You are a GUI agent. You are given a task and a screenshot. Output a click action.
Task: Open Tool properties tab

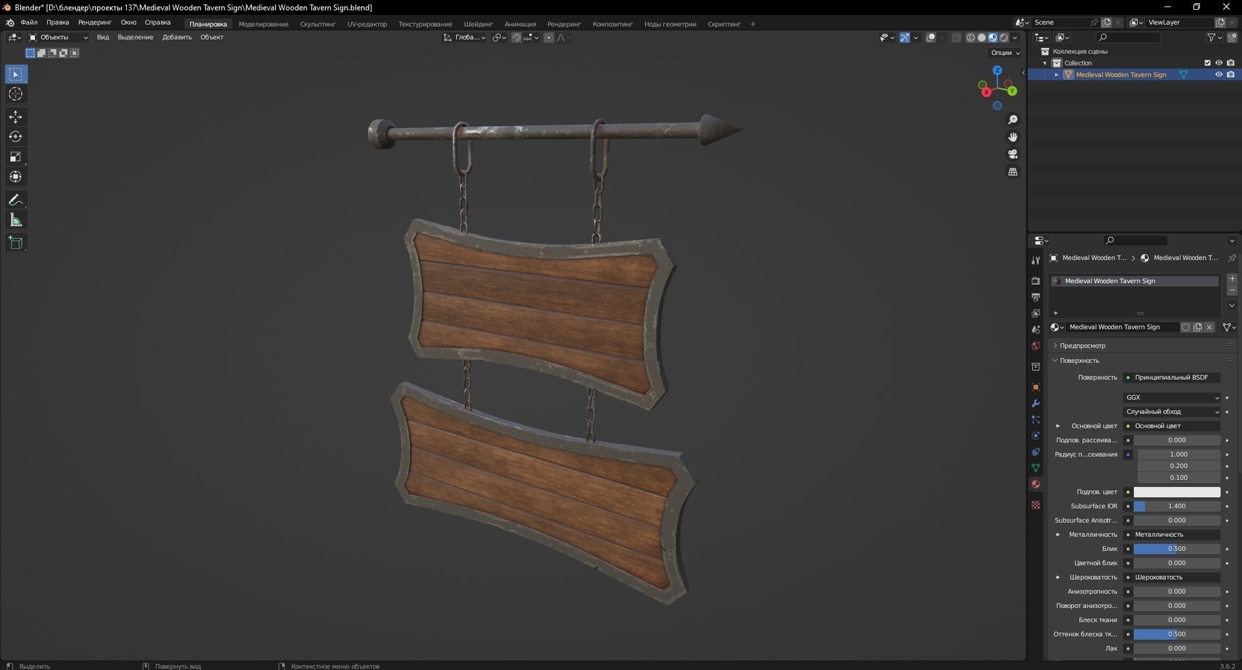(1036, 260)
